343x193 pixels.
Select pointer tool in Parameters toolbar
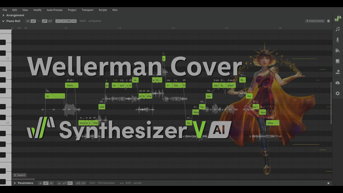40,183
